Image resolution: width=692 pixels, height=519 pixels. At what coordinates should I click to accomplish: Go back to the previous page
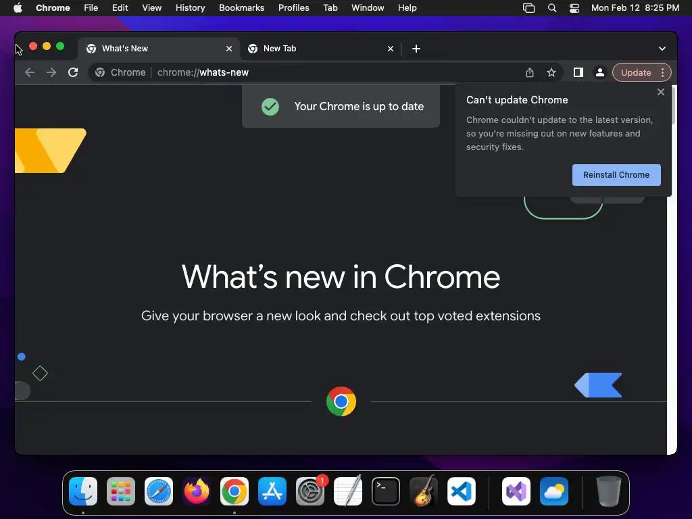[x=30, y=72]
